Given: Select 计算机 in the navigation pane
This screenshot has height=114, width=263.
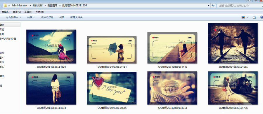Looking at the screenshot, I should [x=2, y=76].
